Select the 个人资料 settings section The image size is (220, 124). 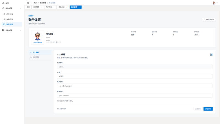coord(40,52)
